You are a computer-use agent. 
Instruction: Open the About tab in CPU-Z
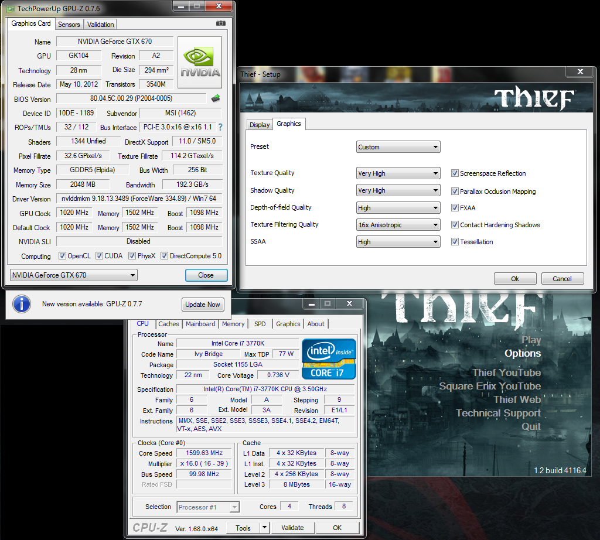click(x=316, y=324)
